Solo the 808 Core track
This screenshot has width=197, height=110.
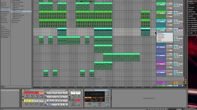[179, 28]
